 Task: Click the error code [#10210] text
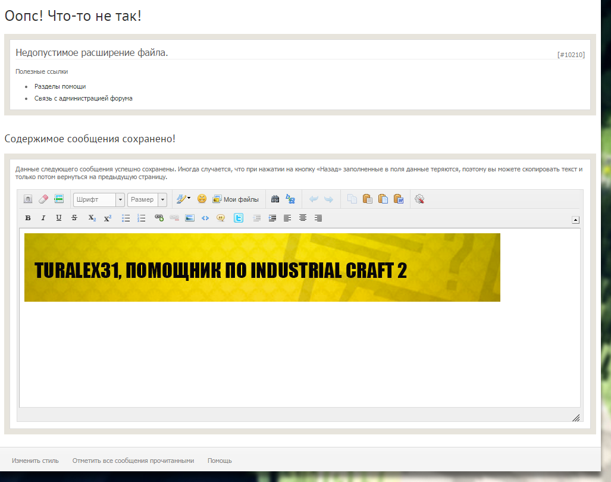(571, 55)
